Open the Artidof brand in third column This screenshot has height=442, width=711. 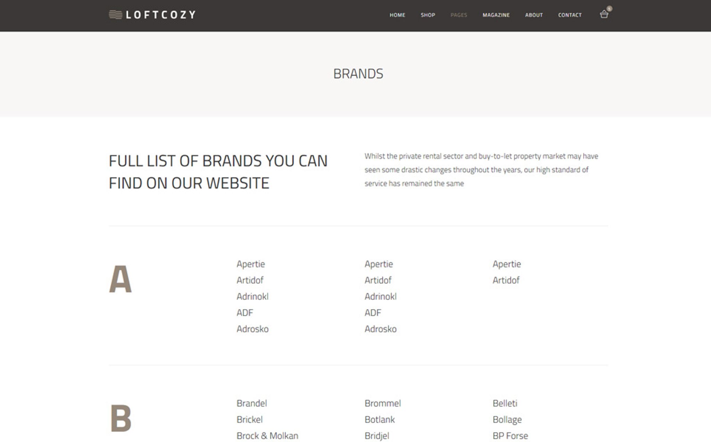(506, 280)
